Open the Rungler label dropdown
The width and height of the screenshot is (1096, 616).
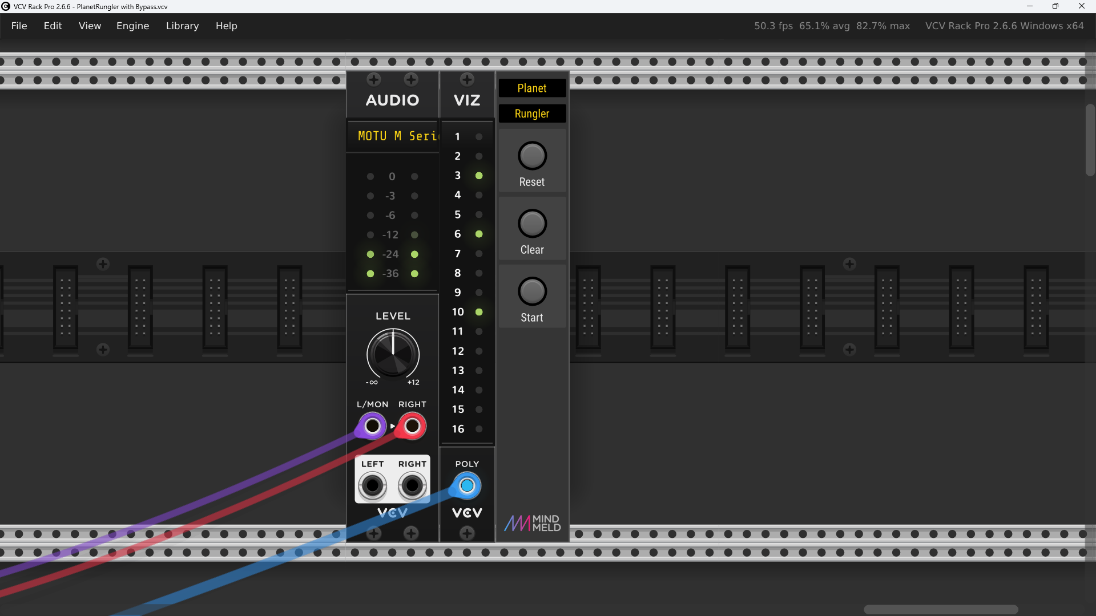pos(532,114)
